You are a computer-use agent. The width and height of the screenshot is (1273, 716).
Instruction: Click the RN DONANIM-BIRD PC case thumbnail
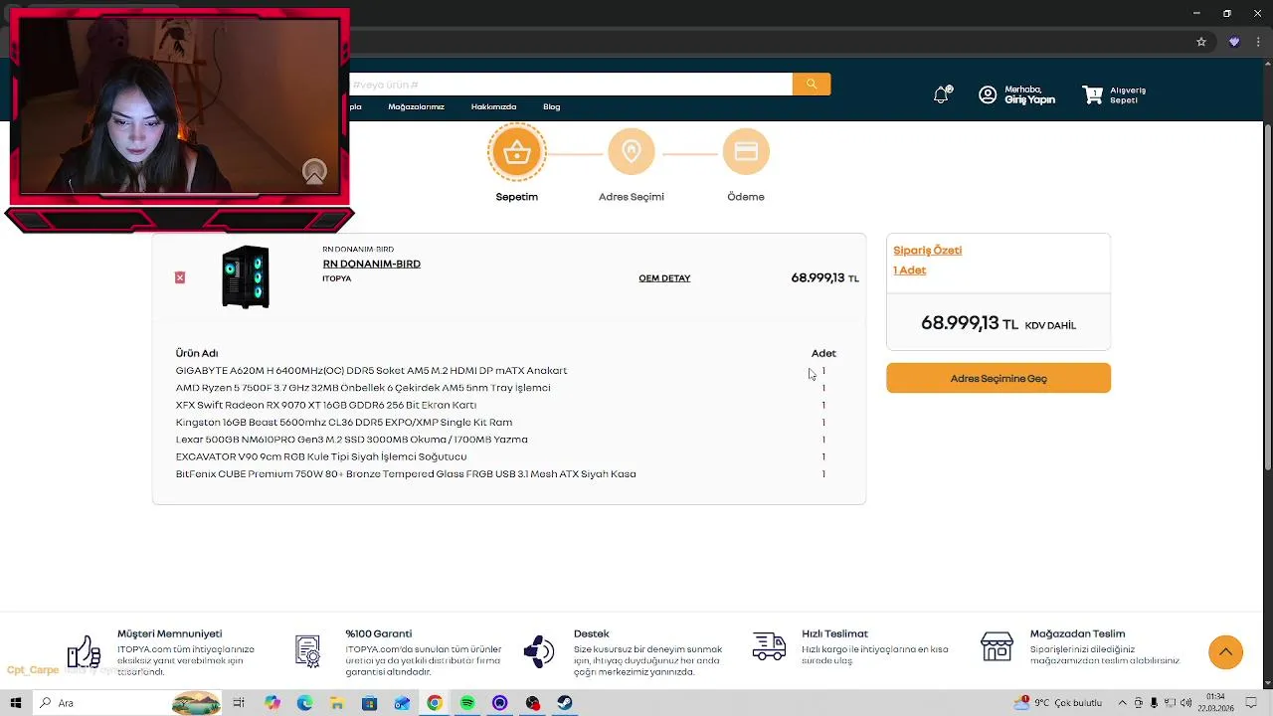click(246, 276)
